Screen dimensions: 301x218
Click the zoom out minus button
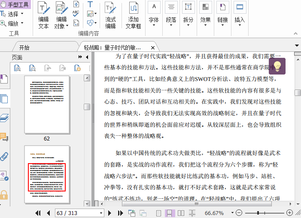point(239,212)
